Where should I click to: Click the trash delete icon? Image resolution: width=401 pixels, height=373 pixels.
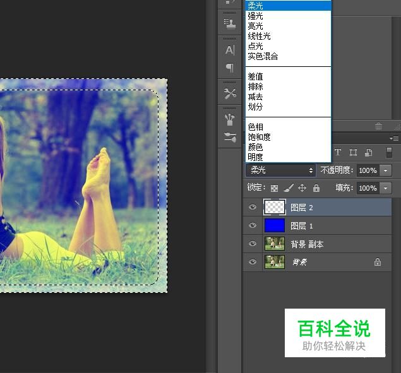tap(378, 126)
